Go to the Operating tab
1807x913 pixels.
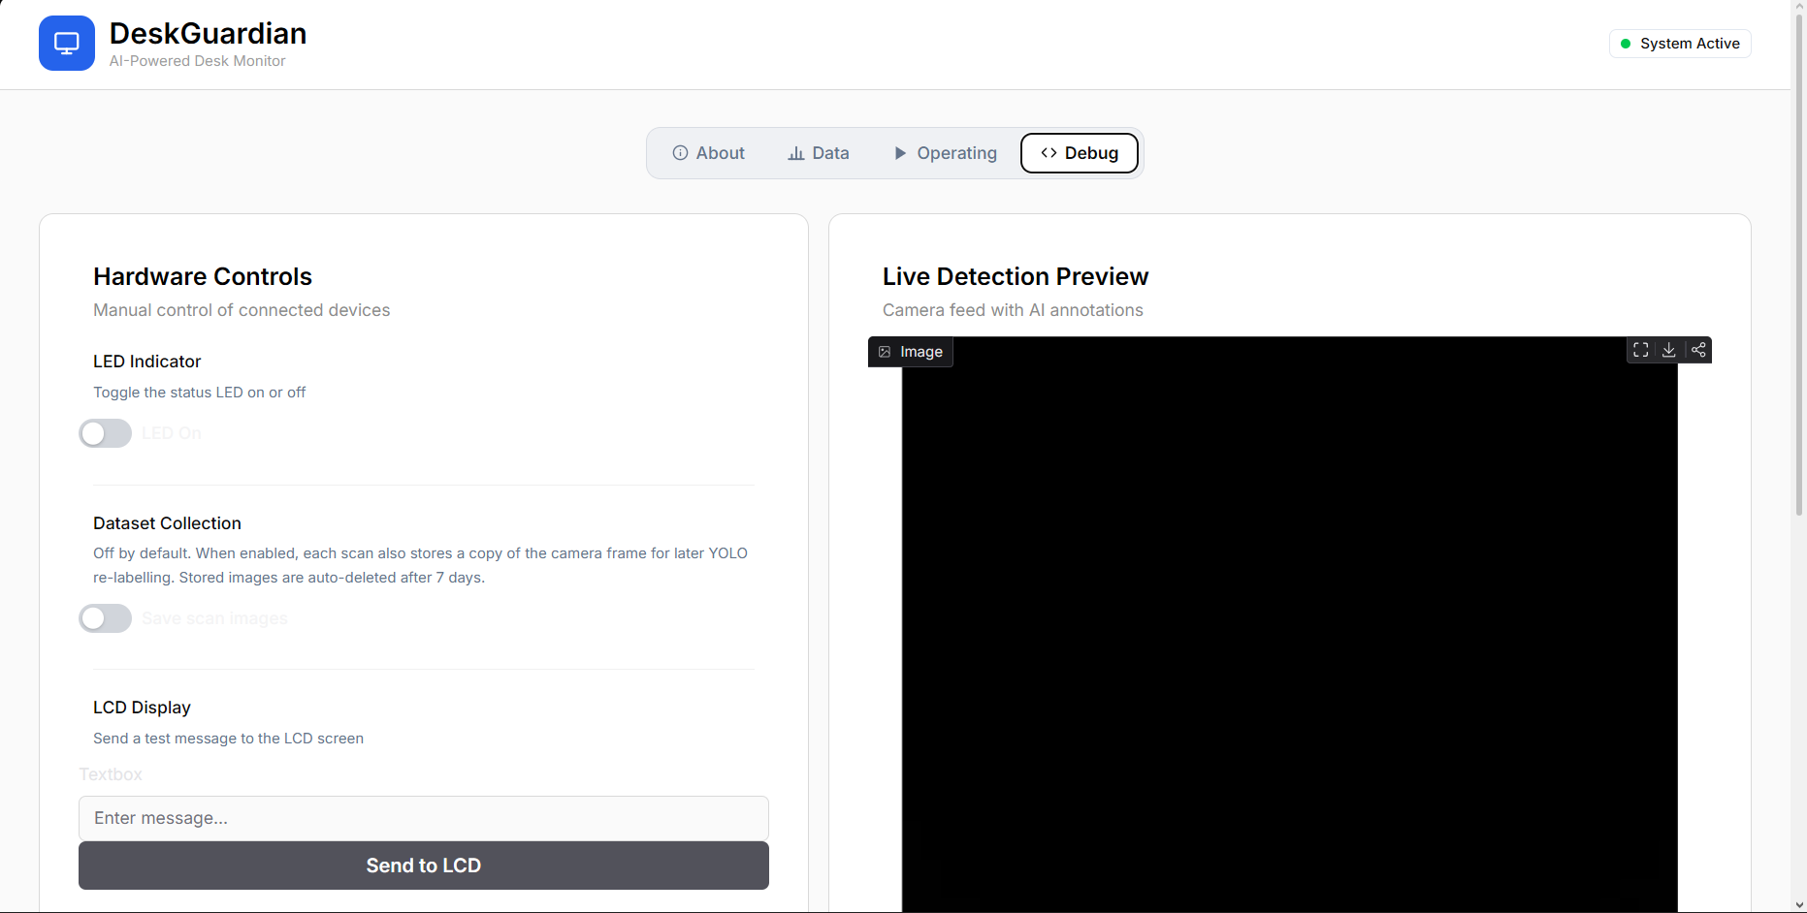pos(946,153)
